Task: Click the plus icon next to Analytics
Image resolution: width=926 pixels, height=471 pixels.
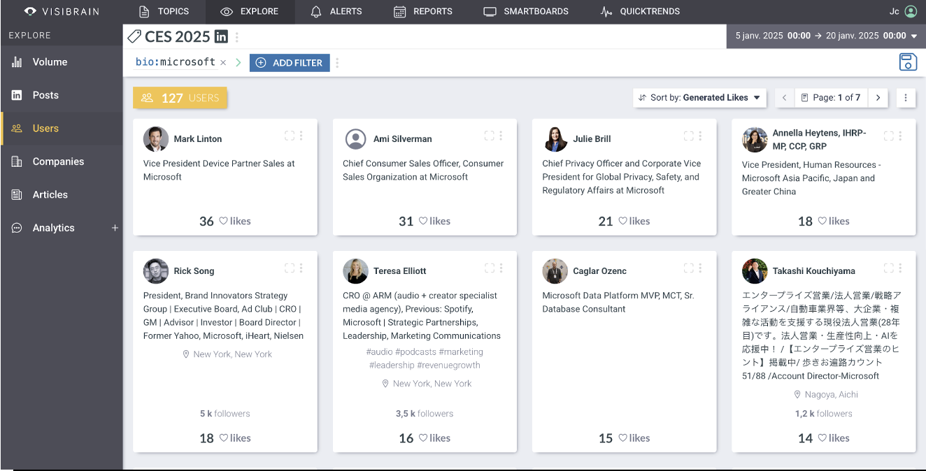Action: click(x=115, y=228)
